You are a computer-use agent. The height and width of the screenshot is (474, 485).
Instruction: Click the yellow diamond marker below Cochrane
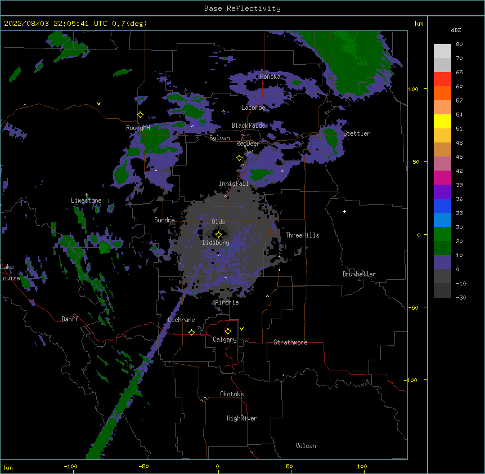tap(191, 332)
